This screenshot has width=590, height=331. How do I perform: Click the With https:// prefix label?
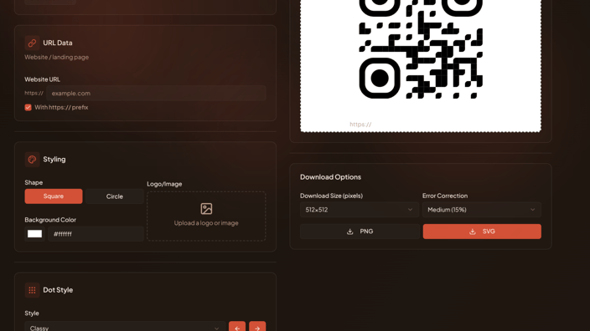(x=61, y=107)
